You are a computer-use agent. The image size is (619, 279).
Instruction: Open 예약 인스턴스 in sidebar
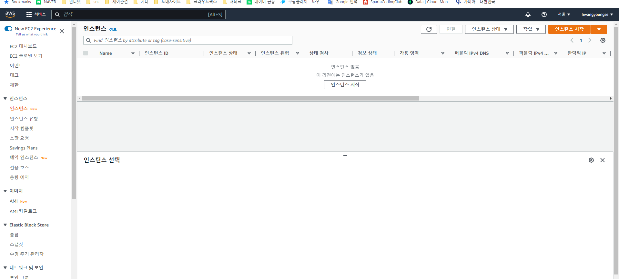pyautogui.click(x=24, y=158)
